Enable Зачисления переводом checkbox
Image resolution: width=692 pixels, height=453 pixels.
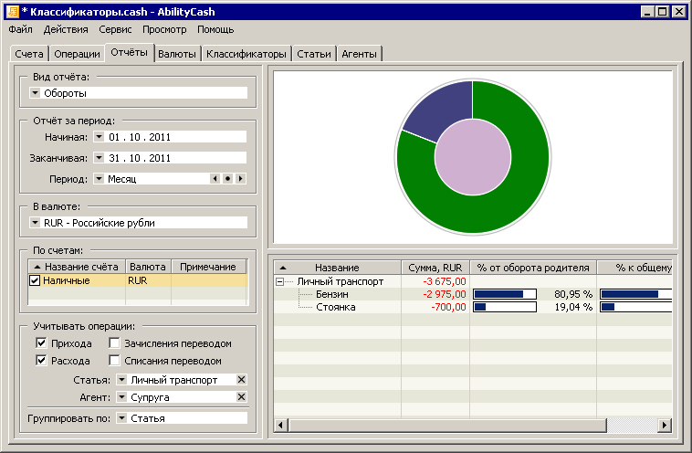point(115,343)
